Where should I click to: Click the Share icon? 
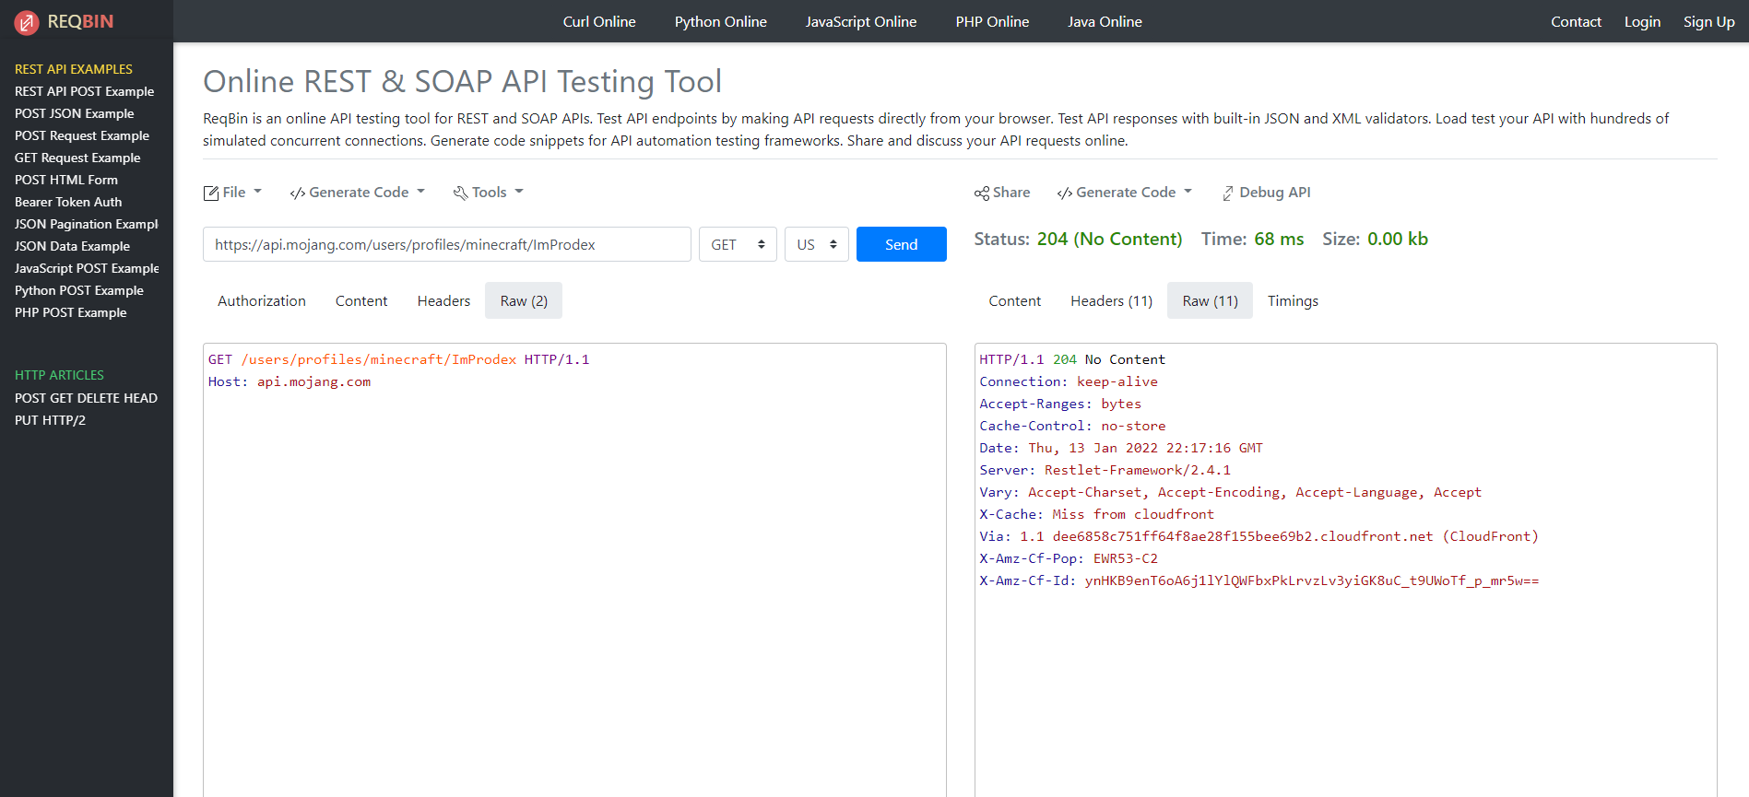(982, 193)
